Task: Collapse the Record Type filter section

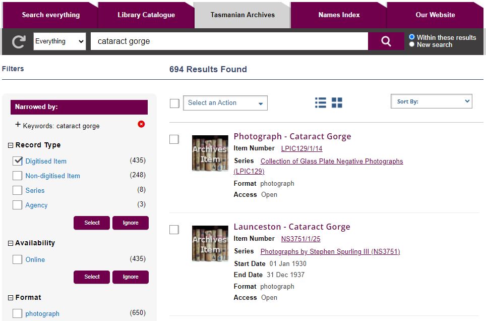Action: (x=11, y=145)
